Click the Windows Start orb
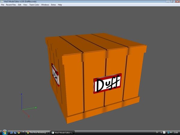 point(4,133)
